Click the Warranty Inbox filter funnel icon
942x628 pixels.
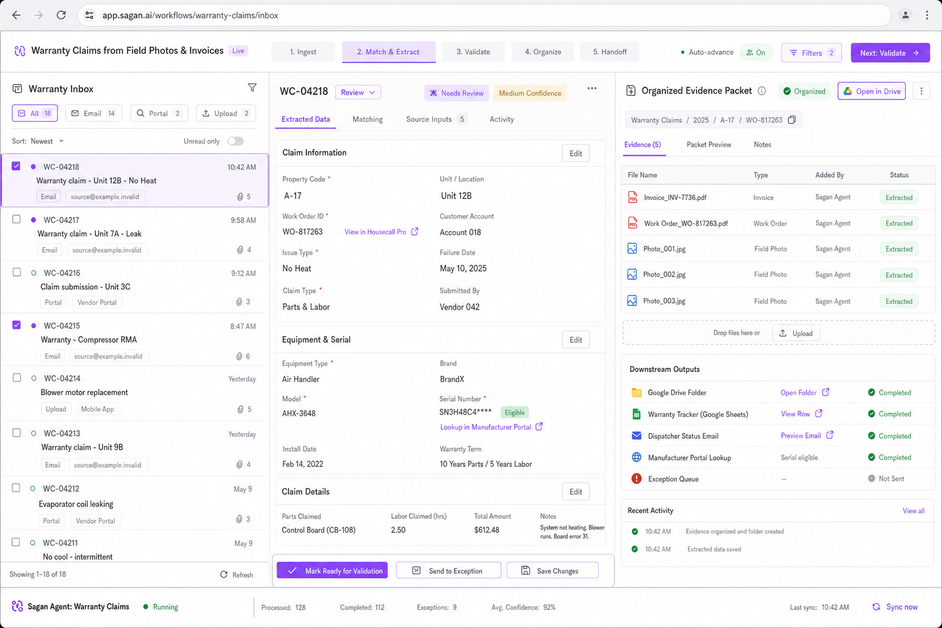click(252, 88)
